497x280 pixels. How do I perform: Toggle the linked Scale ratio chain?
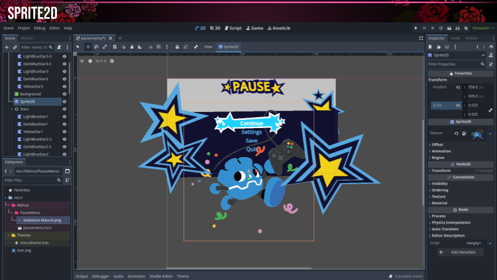click(x=490, y=110)
